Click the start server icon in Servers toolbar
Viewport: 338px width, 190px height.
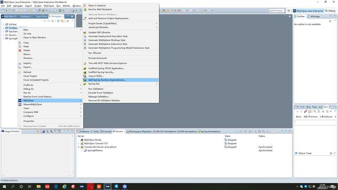coord(259,131)
